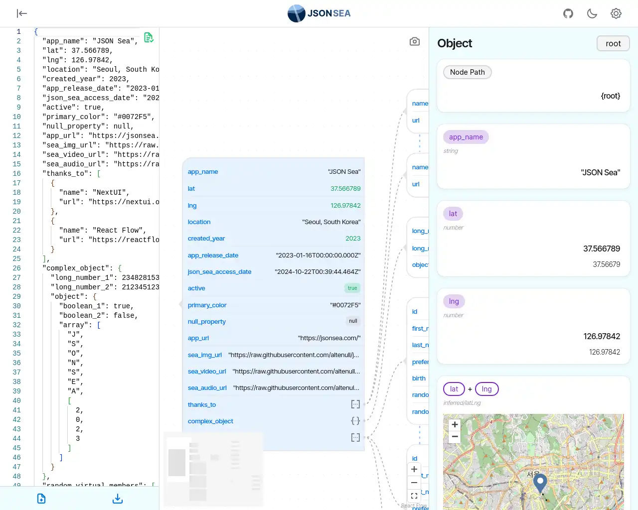Viewport: 638px width, 510px height.
Task: Collapse the editor sidebar using the arrow icon
Action: (21, 13)
